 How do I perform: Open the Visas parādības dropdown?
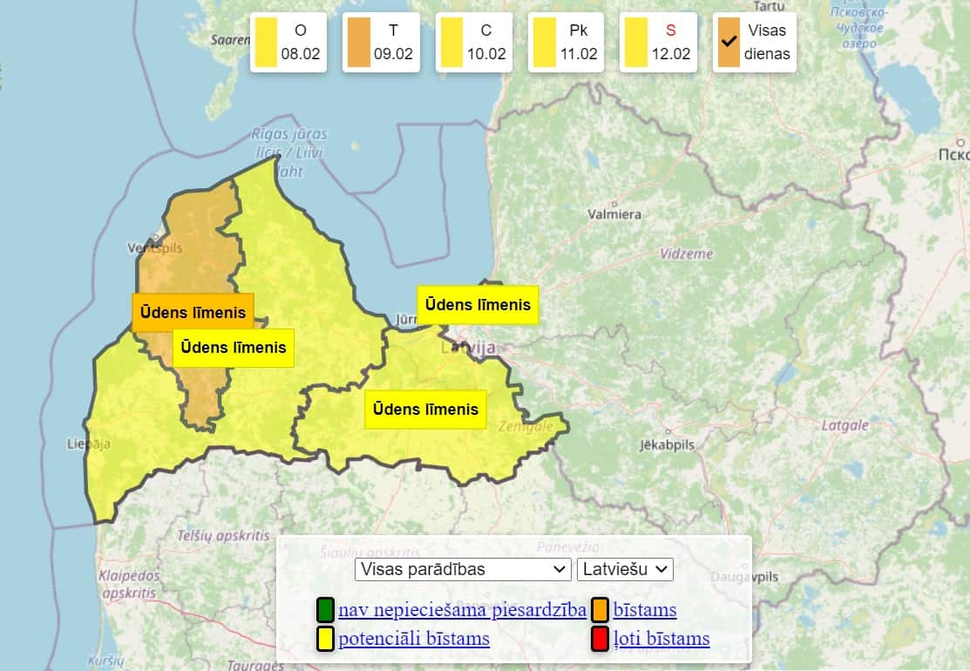pos(463,569)
